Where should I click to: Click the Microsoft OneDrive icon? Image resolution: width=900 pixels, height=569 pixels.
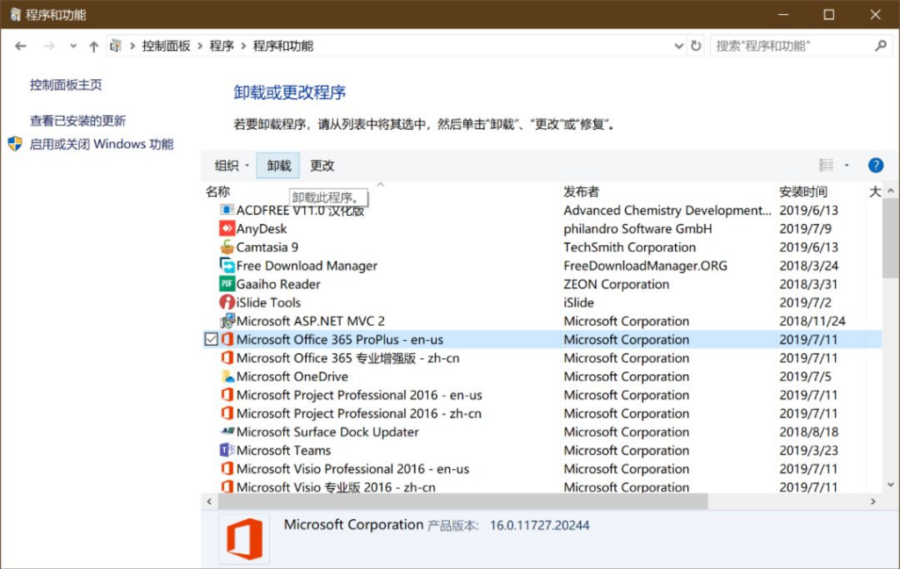tap(228, 377)
